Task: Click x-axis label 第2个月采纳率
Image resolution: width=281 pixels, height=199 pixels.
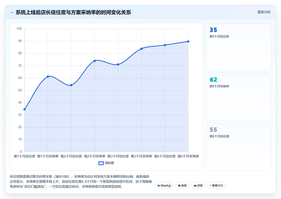Action: [95, 156]
